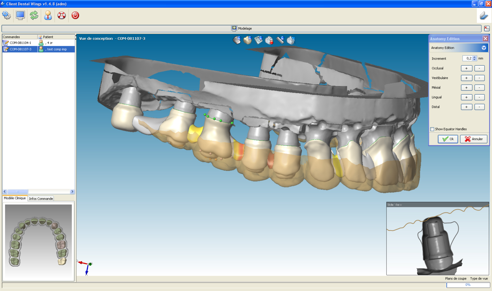
Task: Open the red lifebuoy help icon
Action: tap(61, 15)
